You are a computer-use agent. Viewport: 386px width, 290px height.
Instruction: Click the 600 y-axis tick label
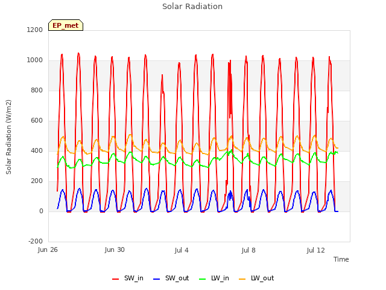pyautogui.click(x=37, y=121)
